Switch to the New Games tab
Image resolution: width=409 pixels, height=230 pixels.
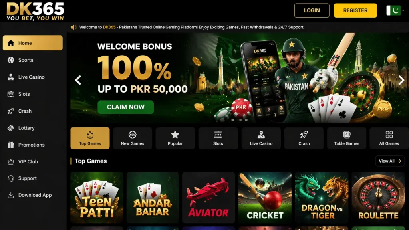(133, 138)
